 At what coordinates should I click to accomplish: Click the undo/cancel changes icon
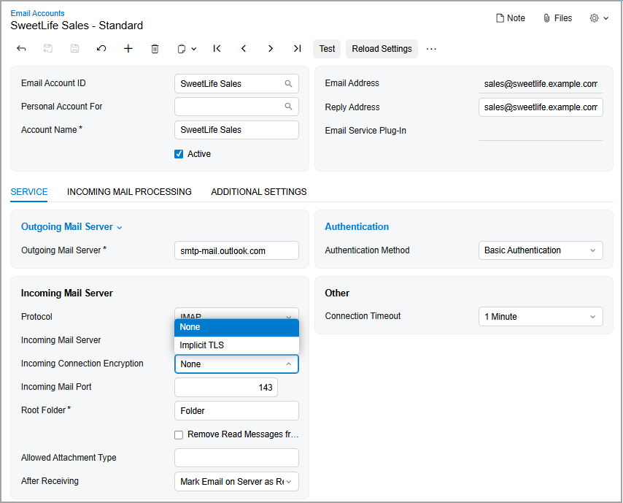101,49
